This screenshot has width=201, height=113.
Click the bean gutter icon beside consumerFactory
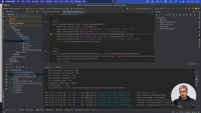[x=46, y=22]
